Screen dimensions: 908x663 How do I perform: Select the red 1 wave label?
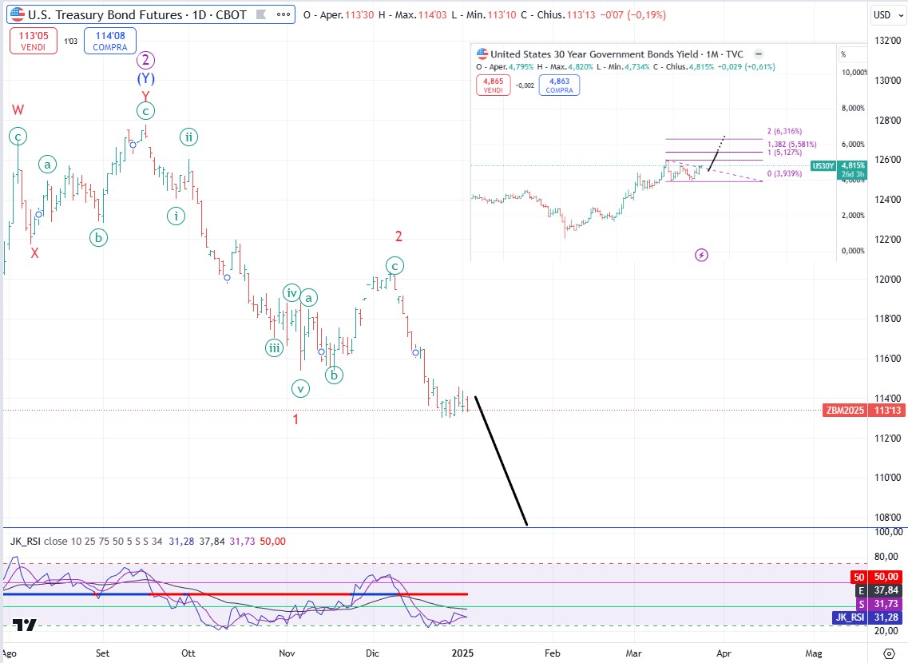(295, 419)
